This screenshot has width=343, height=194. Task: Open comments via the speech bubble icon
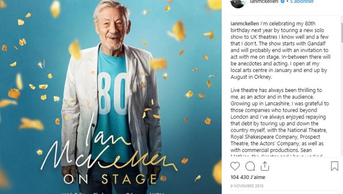250,166
